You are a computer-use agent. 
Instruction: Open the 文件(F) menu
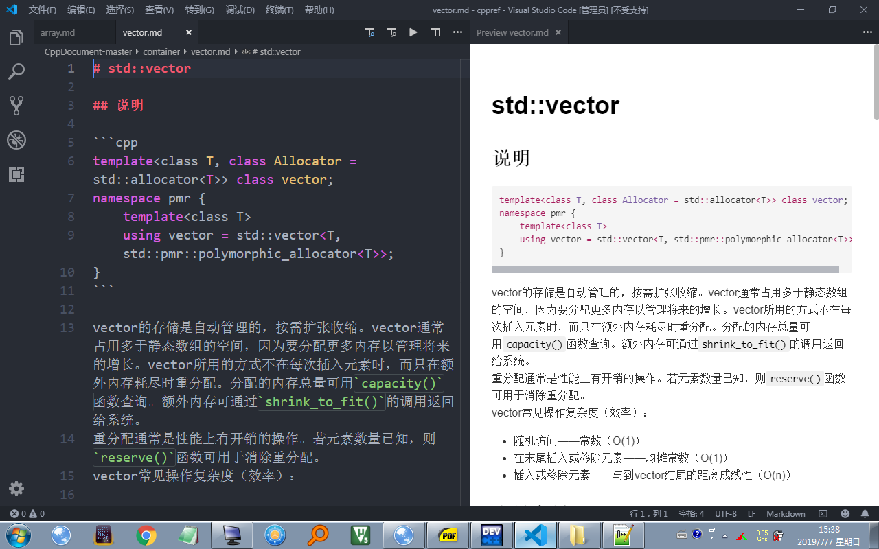coord(43,10)
